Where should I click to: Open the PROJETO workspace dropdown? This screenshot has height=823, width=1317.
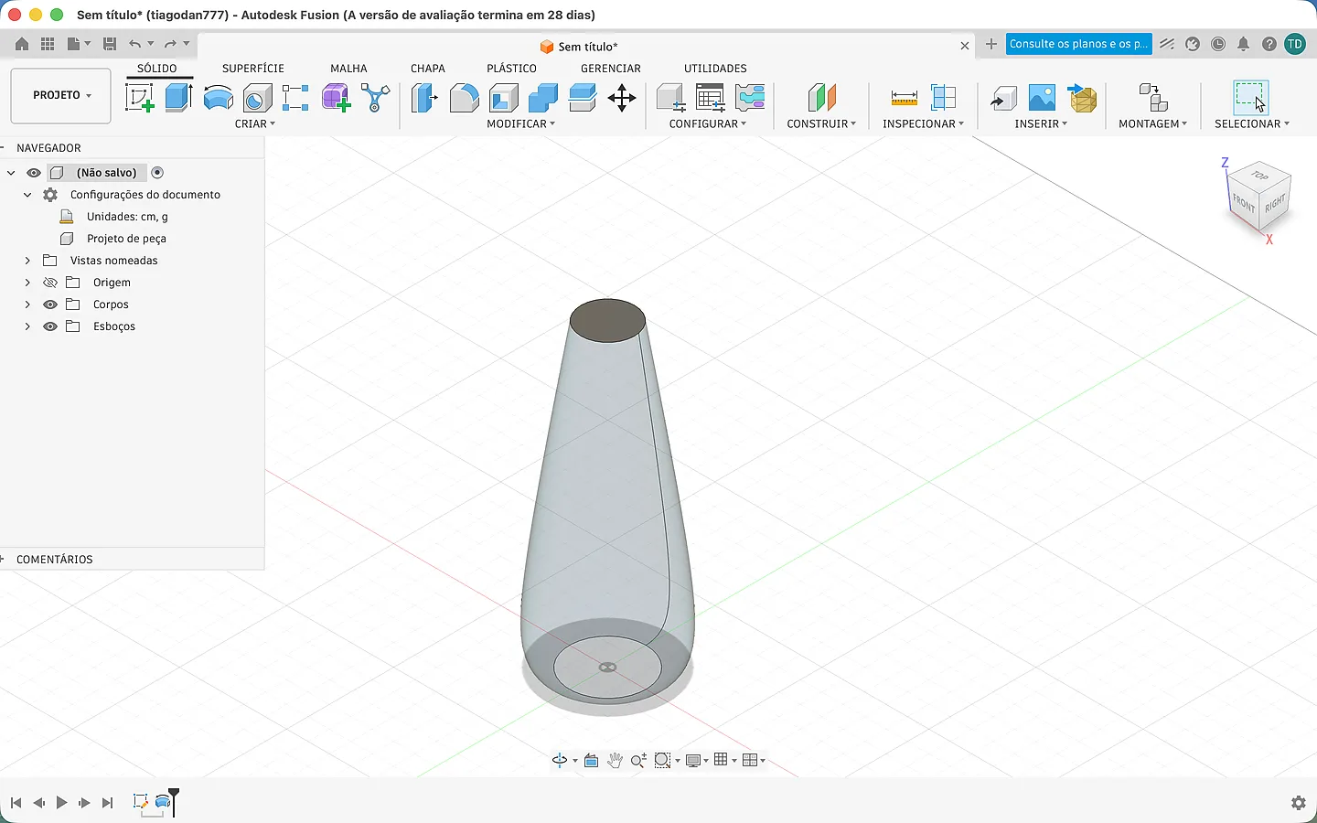(61, 95)
